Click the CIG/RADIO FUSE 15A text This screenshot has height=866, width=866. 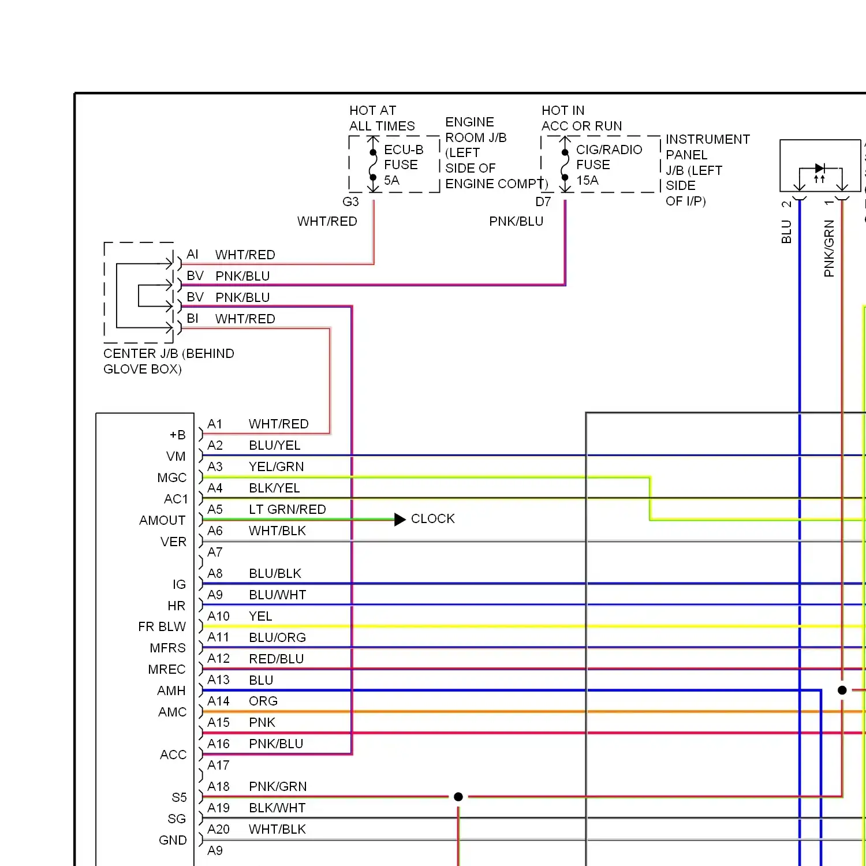coord(609,165)
